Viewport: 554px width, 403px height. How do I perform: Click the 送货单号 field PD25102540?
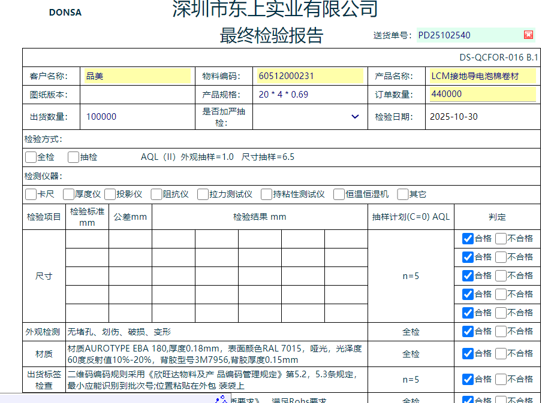(468, 35)
